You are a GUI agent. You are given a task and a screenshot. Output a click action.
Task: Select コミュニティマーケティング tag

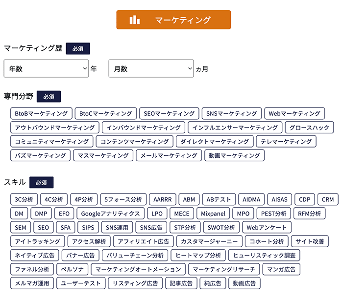coord(52,141)
